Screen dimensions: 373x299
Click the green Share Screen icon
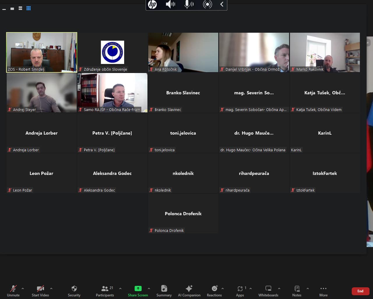(138, 288)
